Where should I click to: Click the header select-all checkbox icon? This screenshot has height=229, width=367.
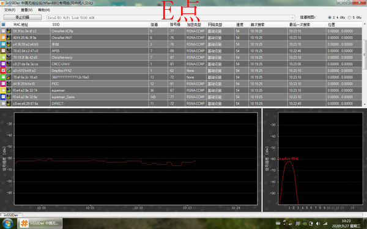3,24
